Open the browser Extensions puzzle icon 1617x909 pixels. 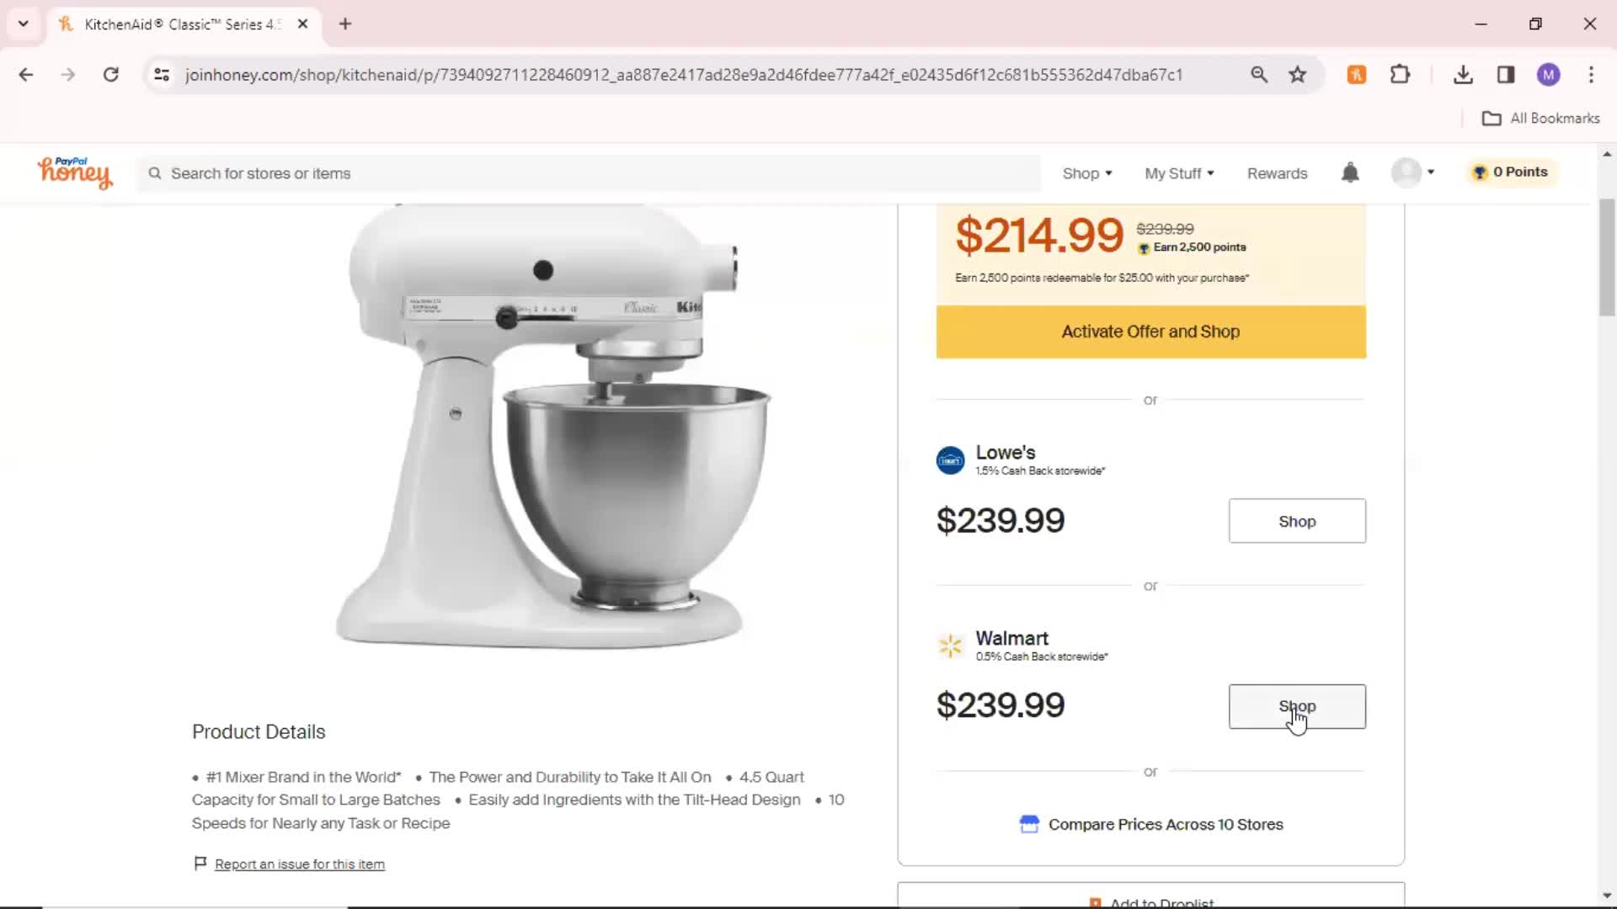tap(1400, 75)
